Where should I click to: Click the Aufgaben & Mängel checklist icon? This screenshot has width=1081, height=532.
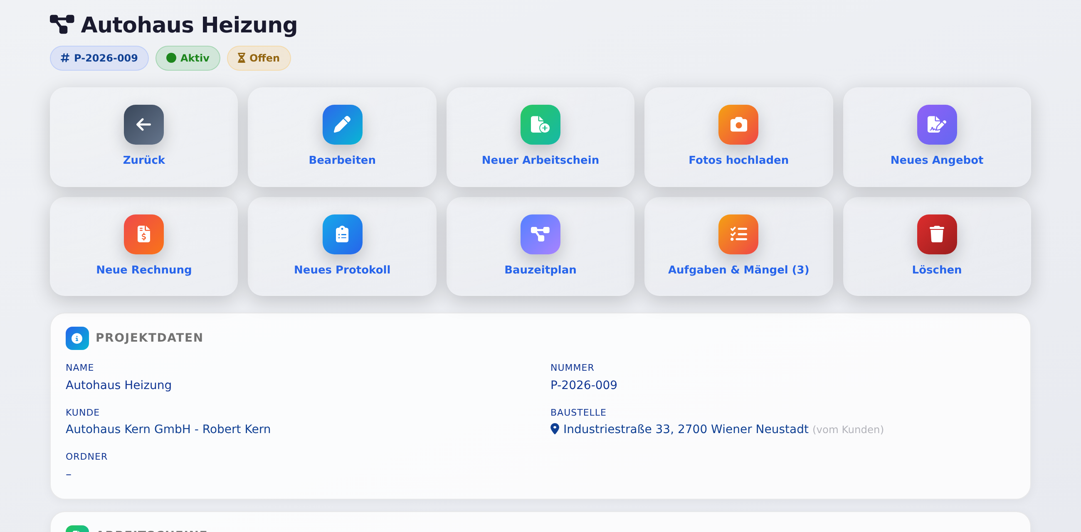pos(738,234)
